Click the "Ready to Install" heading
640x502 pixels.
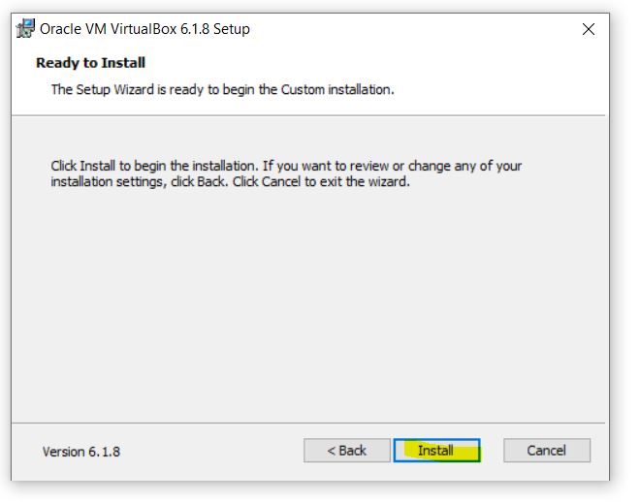coord(90,63)
